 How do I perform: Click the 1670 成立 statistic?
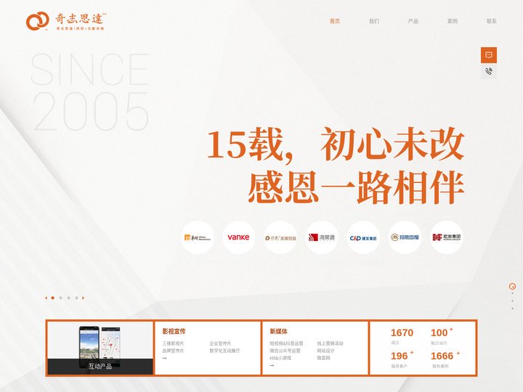point(402,336)
